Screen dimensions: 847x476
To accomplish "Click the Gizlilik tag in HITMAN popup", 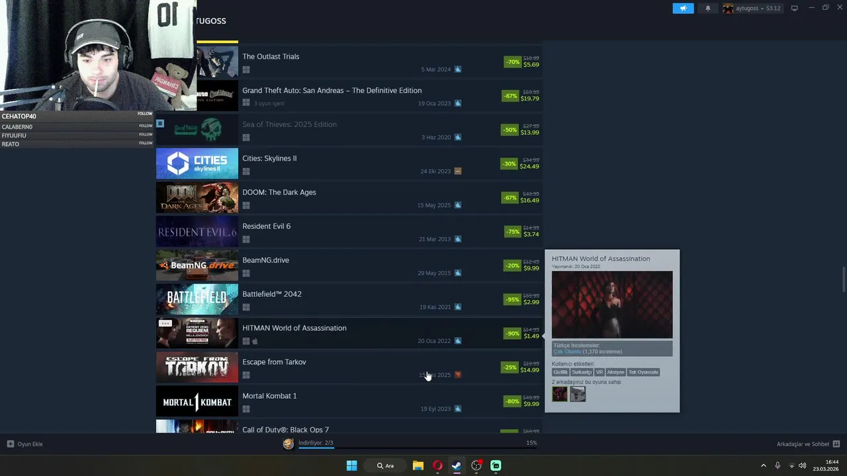I will click(x=560, y=372).
